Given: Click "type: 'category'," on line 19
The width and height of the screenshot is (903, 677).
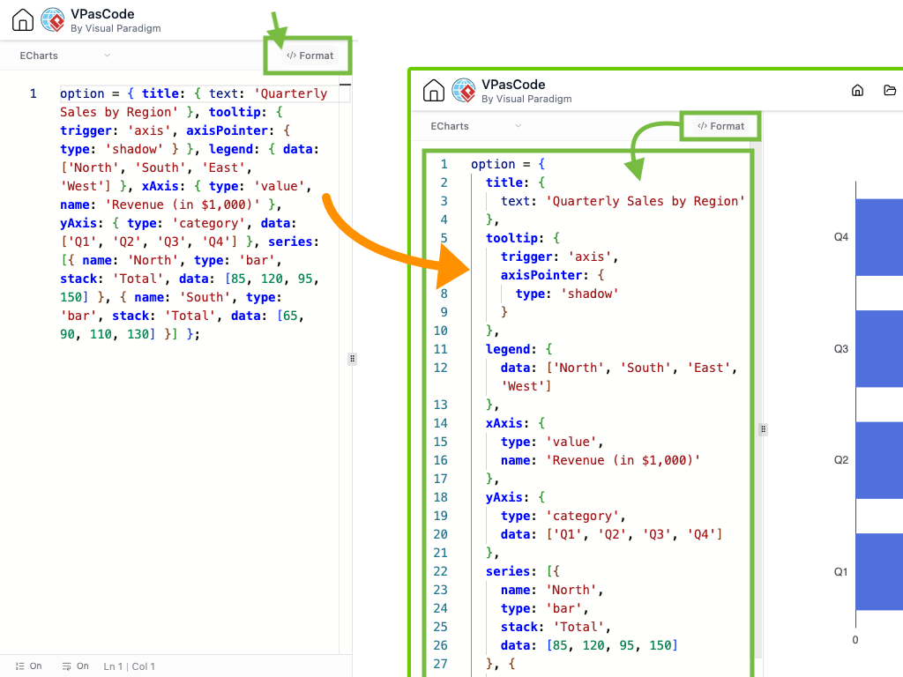Looking at the screenshot, I should (x=563, y=516).
